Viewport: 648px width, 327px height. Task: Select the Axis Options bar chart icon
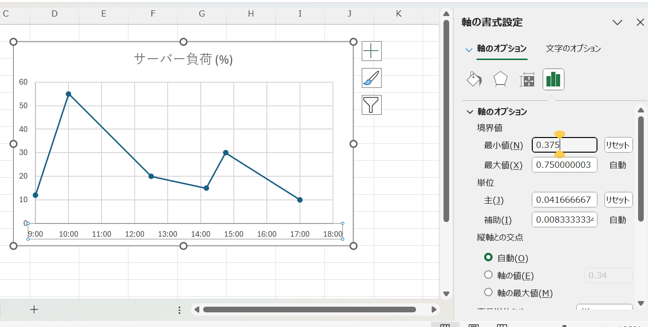point(553,80)
